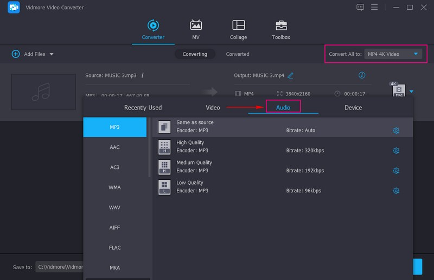Choose the FLAC format in sidebar

click(x=114, y=248)
